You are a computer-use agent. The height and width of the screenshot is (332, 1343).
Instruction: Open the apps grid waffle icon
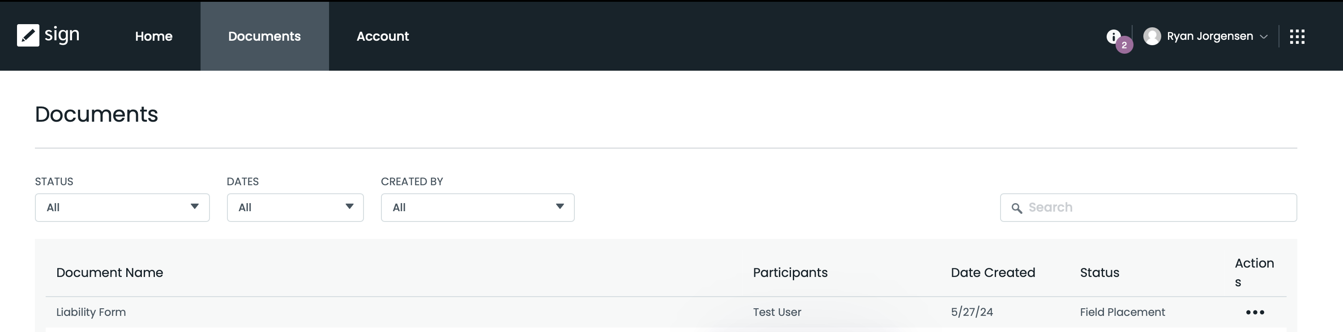click(1298, 37)
